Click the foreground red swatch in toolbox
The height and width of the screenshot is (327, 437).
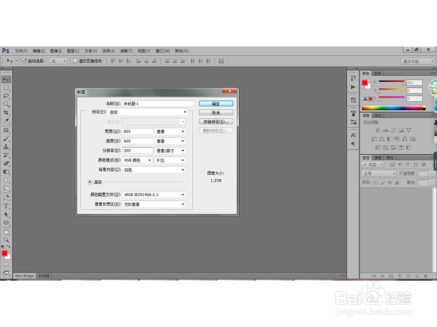point(4,253)
